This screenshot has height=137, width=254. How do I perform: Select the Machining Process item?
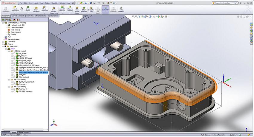(13, 39)
